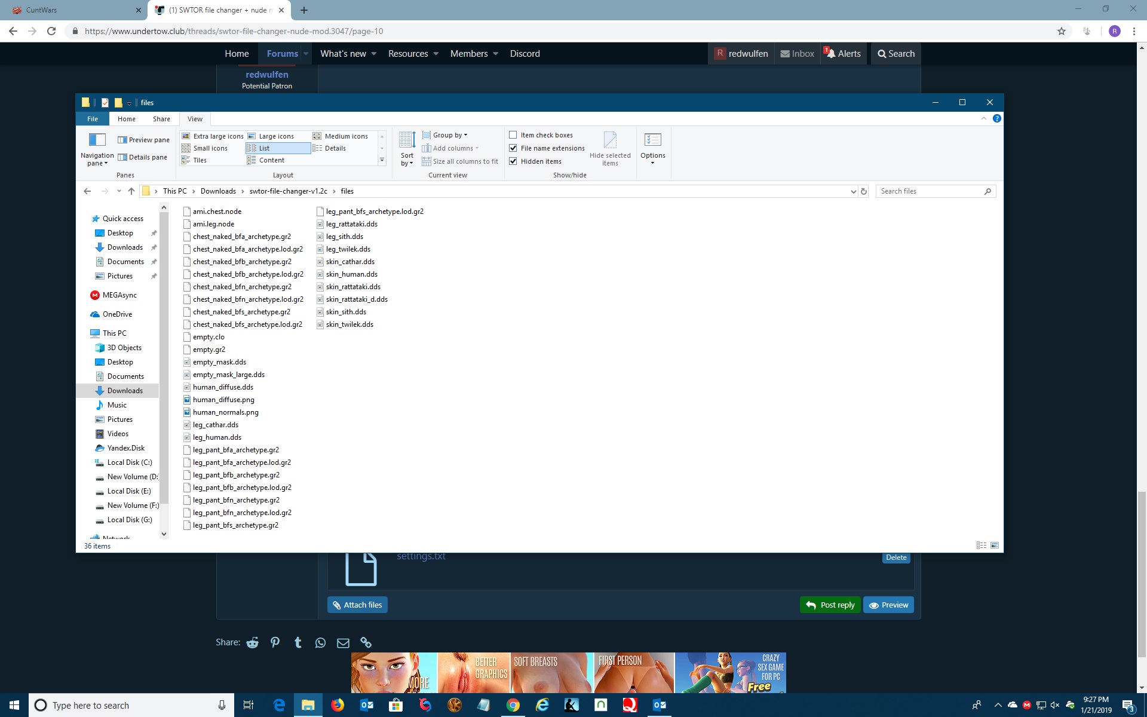The height and width of the screenshot is (717, 1147).
Task: Open File Explorer from the taskbar
Action: coord(308,705)
